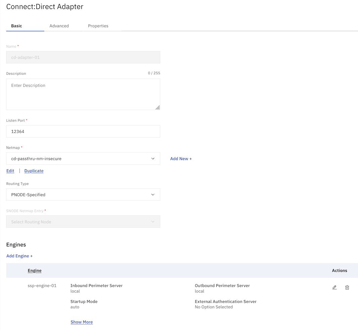Go to the Properties tab
This screenshot has height=330, width=358.
98,26
